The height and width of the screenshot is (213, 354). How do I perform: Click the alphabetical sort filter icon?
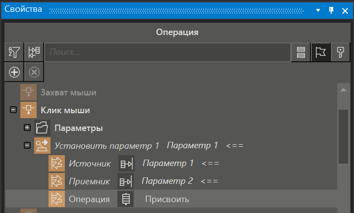click(14, 52)
